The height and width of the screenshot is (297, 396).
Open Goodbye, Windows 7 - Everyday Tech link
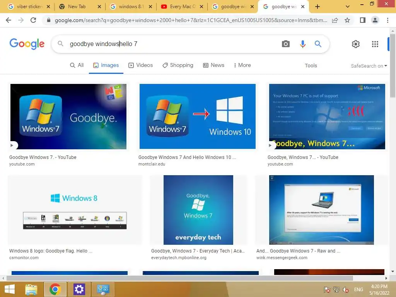coord(198,251)
